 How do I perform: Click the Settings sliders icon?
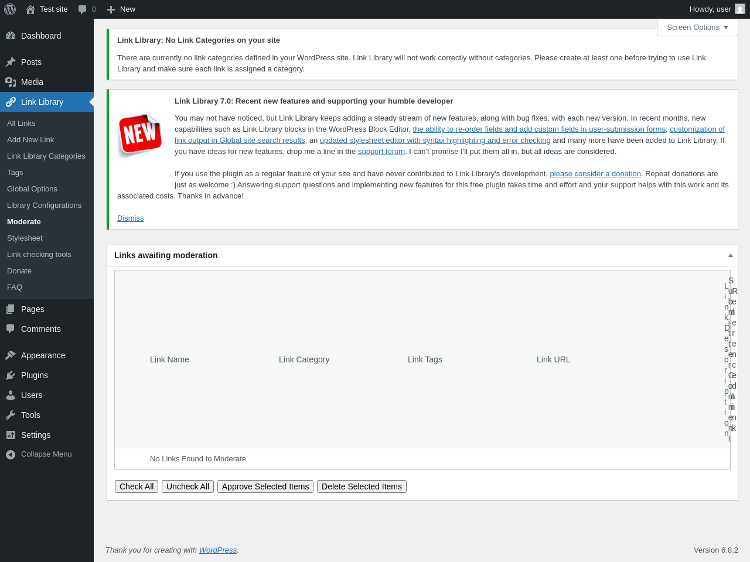point(11,435)
